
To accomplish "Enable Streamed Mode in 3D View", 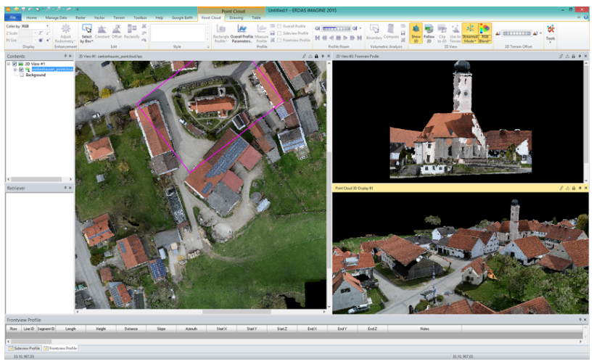I will pos(469,32).
